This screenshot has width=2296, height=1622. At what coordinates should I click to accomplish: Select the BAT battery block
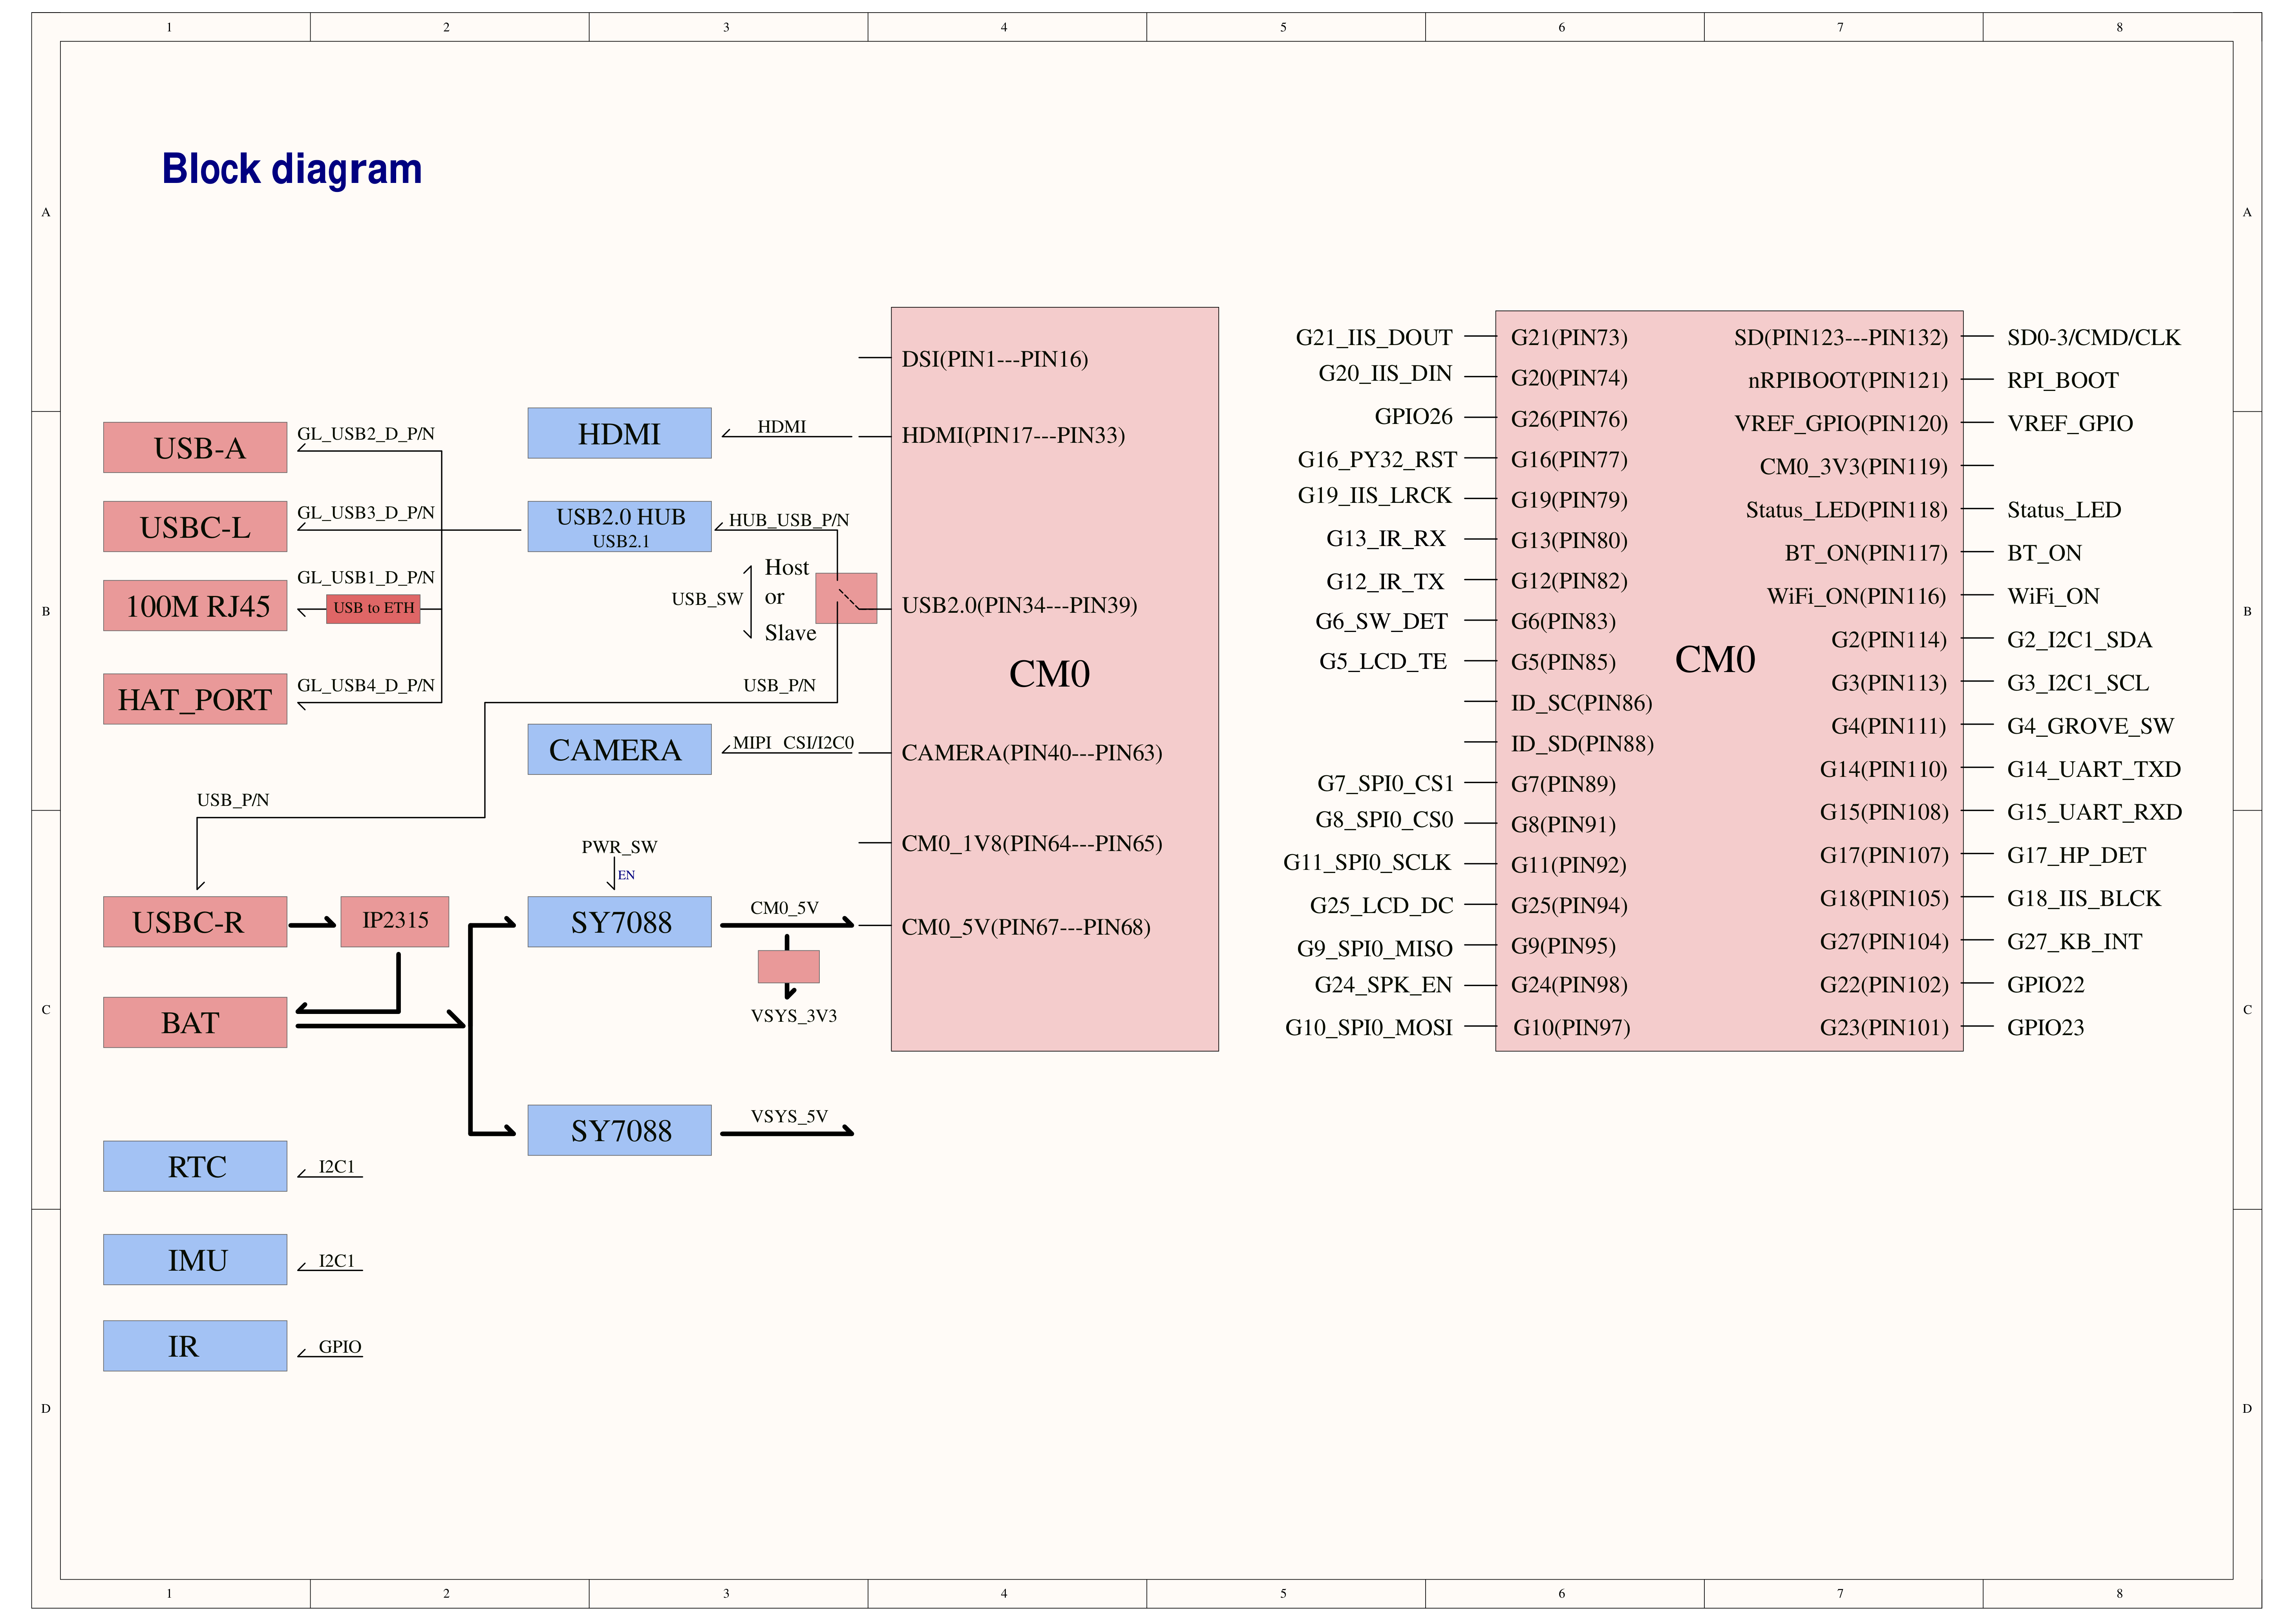pyautogui.click(x=195, y=1022)
